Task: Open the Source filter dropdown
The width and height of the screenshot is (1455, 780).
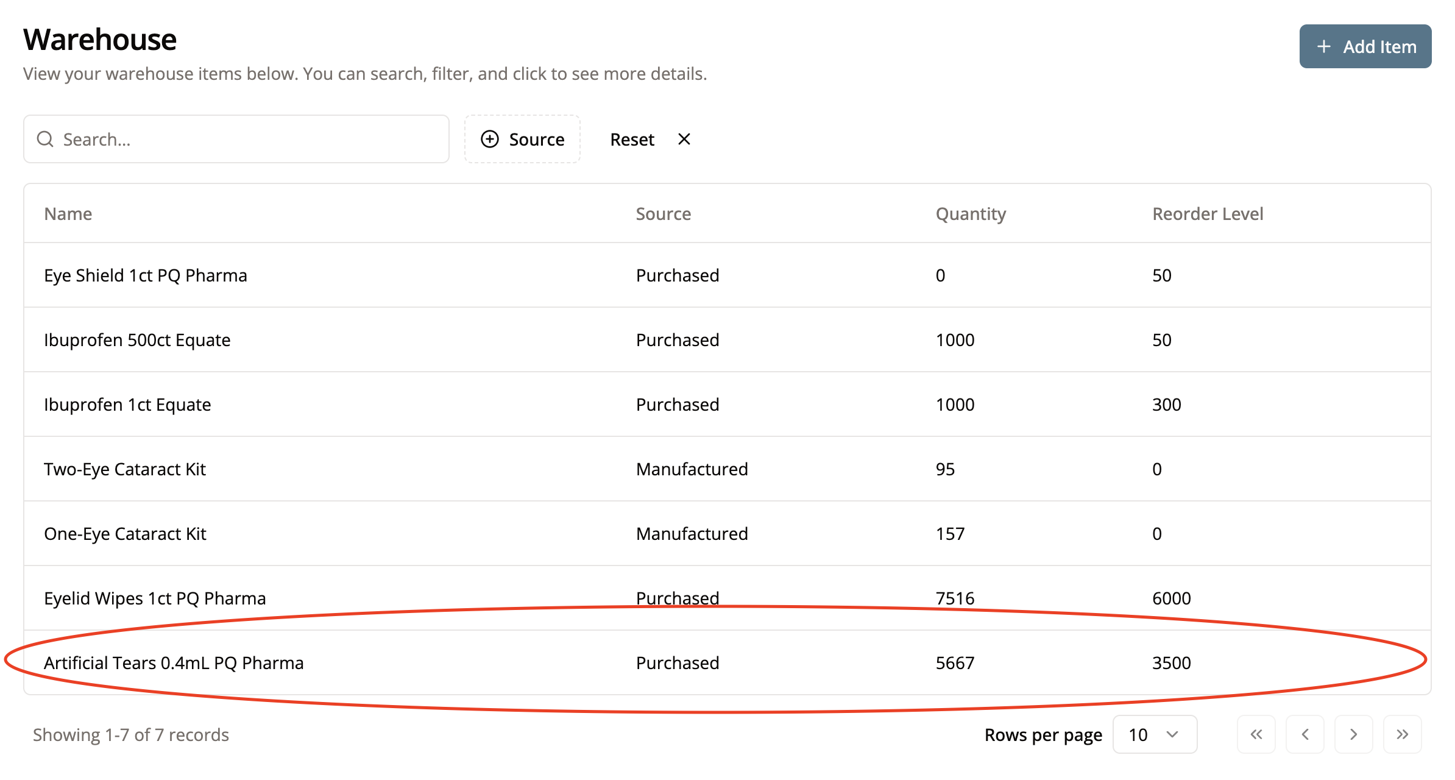Action: (x=523, y=139)
